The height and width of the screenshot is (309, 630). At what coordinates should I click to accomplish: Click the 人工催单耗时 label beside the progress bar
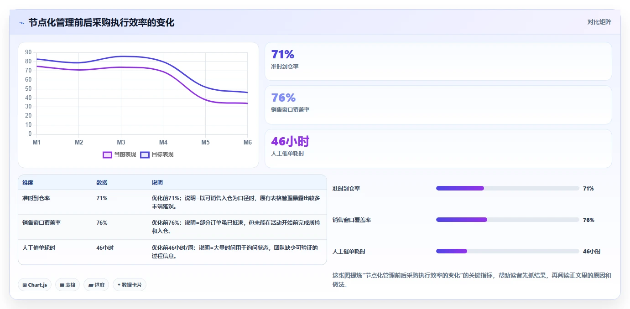tap(349, 251)
